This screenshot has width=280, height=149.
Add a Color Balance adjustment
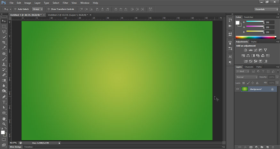[x=248, y=56]
